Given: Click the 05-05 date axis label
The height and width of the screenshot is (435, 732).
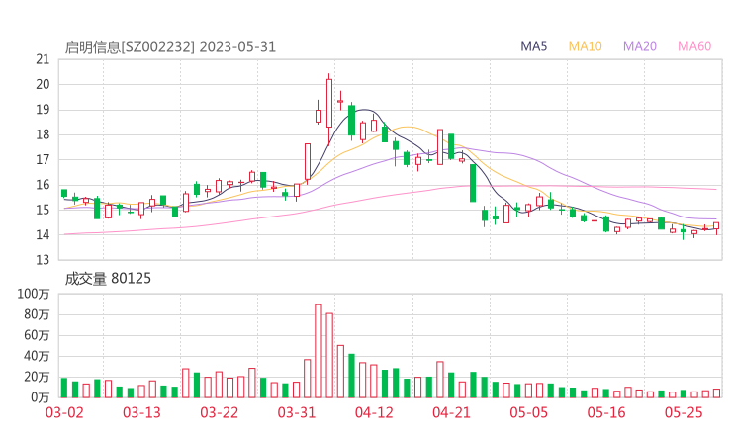Looking at the screenshot, I should (529, 412).
